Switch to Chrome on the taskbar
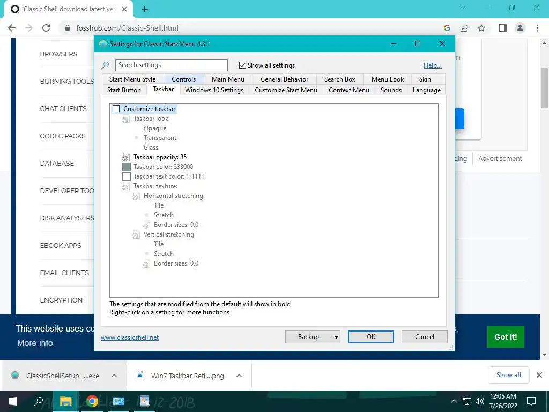This screenshot has width=549, height=412. point(92,401)
